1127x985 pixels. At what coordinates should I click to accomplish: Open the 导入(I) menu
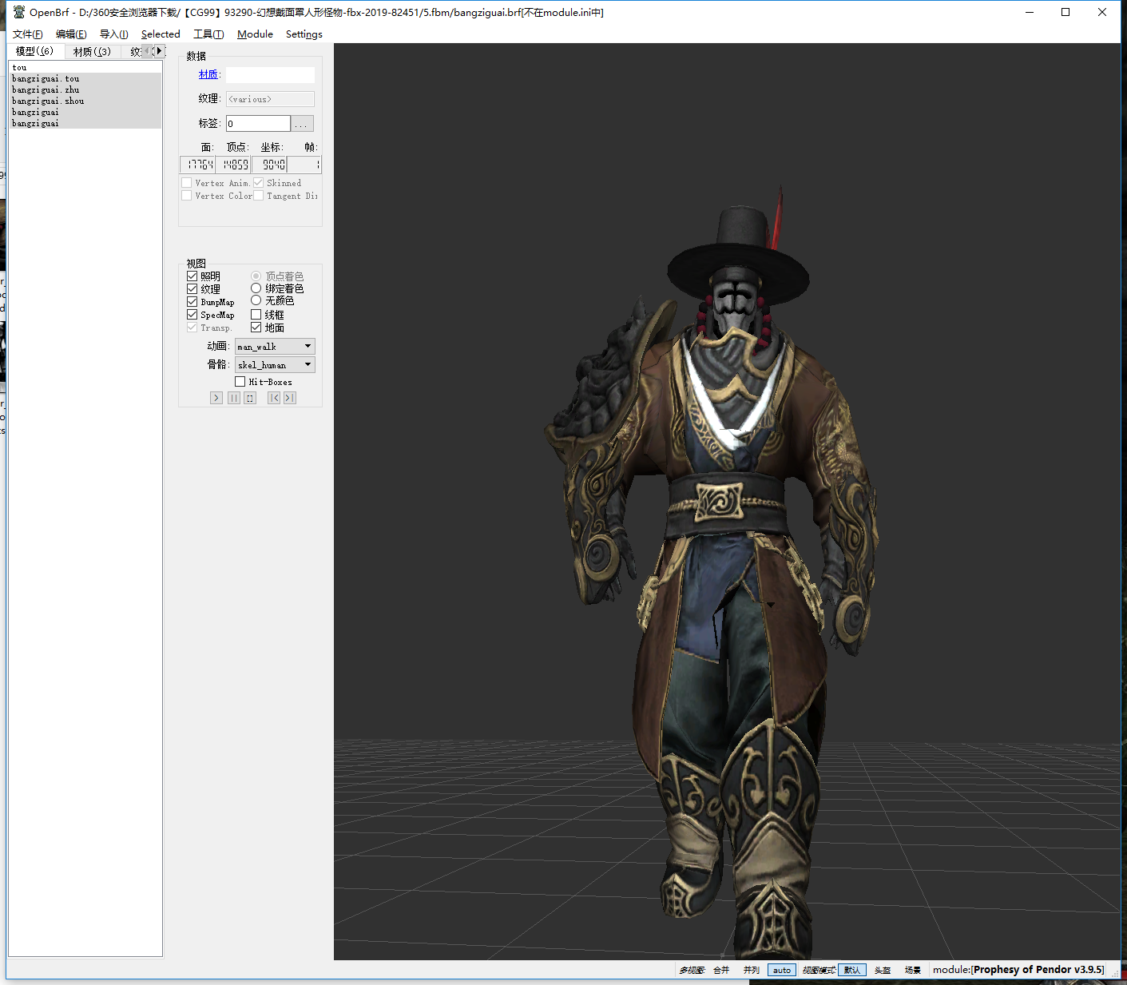(x=113, y=34)
